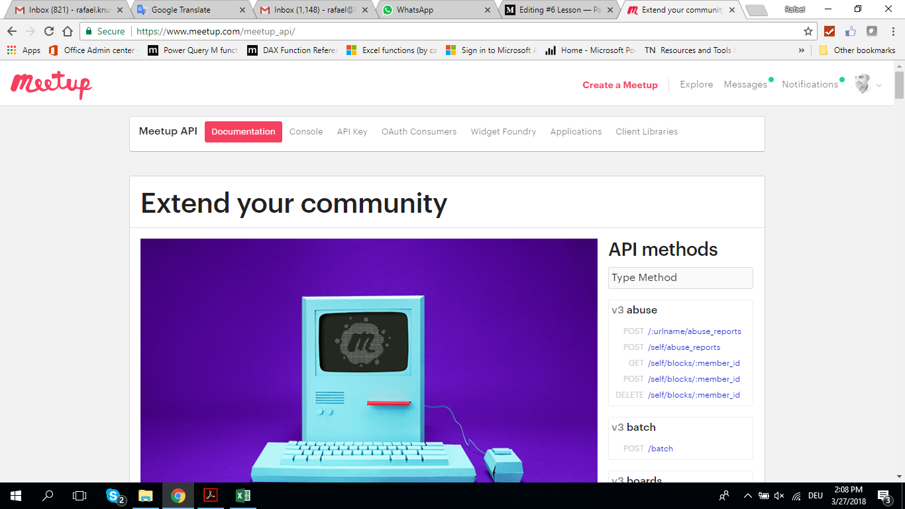Viewport: 905px width, 509px height.
Task: Open the Chrome menu with three dots
Action: tap(892, 31)
